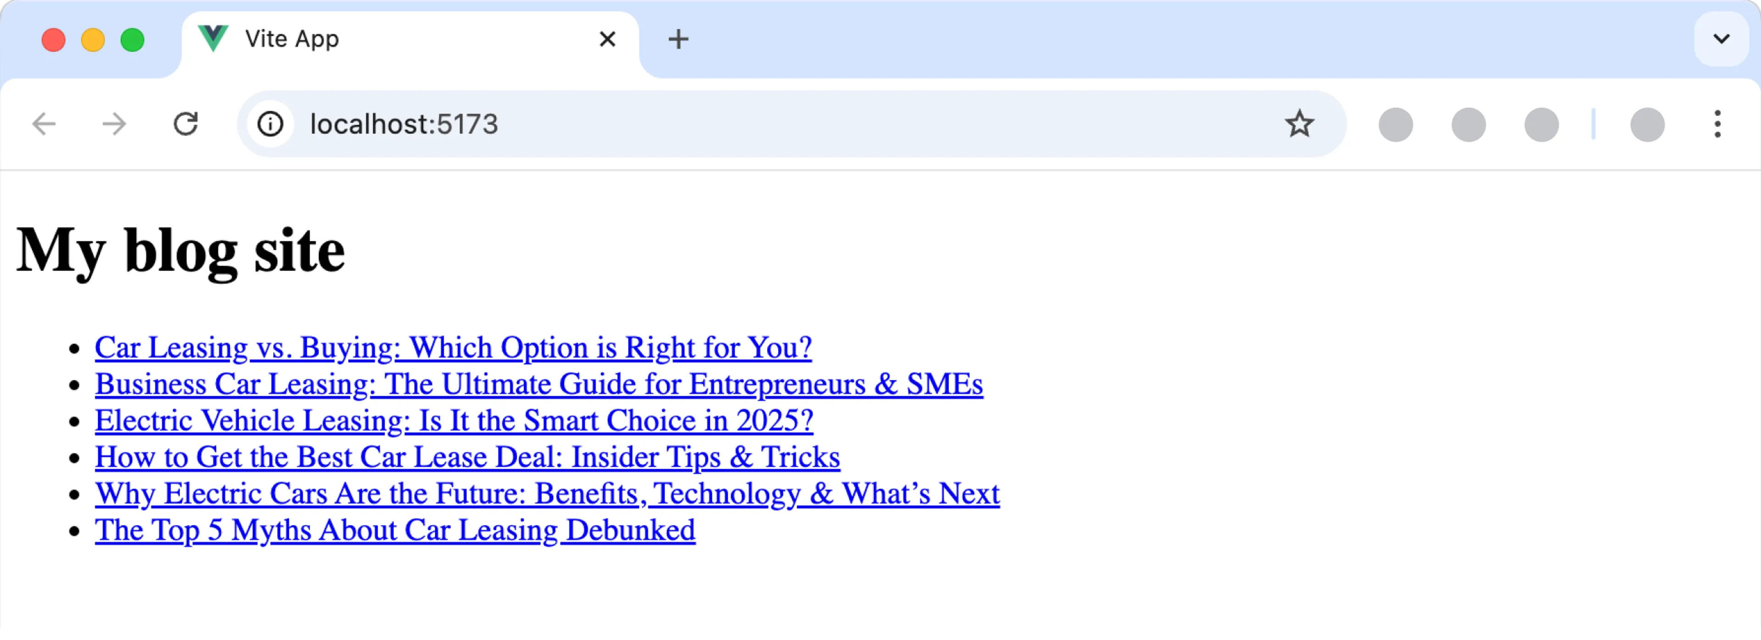Click the green maximize window button
This screenshot has height=640, width=1761.
tap(132, 39)
